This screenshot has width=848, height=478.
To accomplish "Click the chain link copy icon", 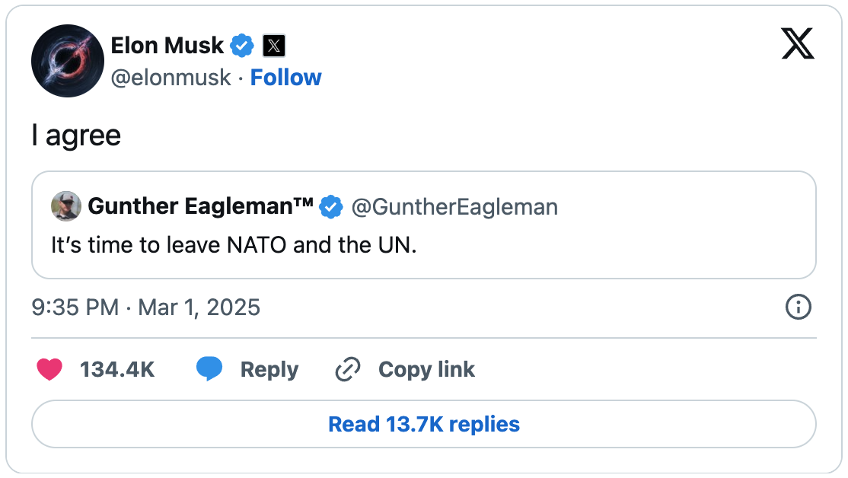I will pyautogui.click(x=347, y=370).
